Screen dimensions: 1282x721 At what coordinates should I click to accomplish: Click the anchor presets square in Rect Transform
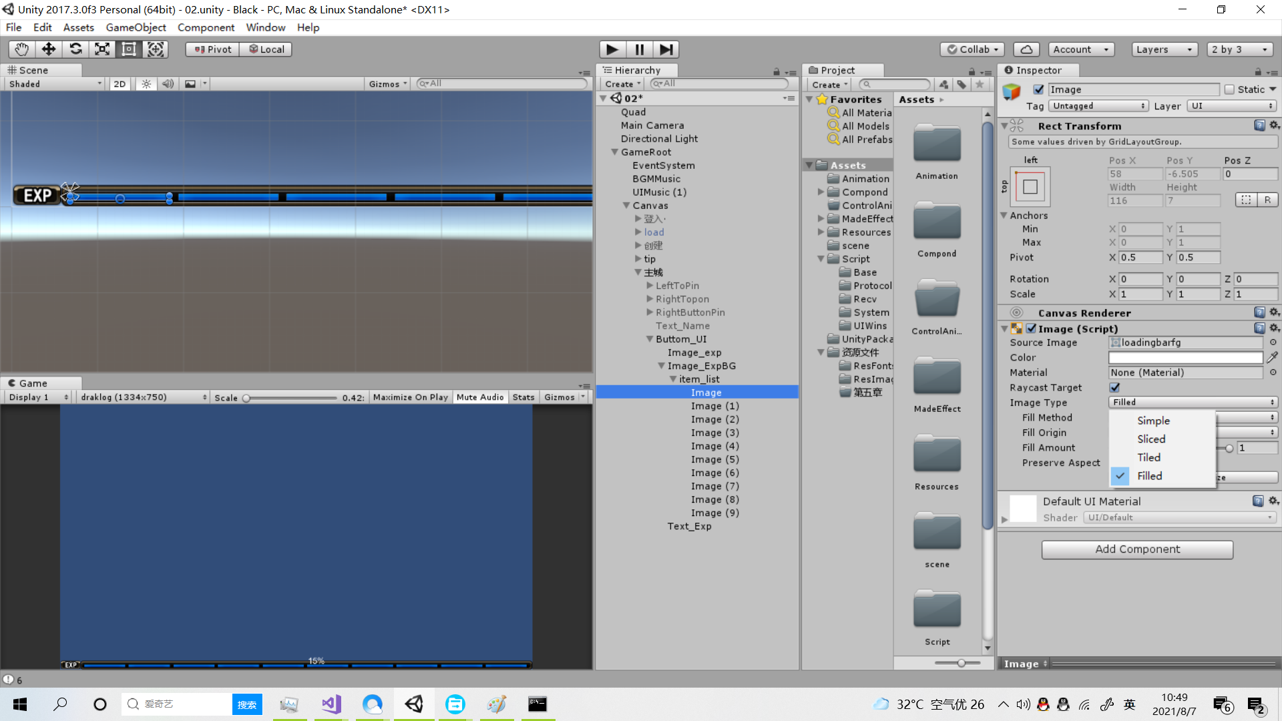(x=1030, y=187)
